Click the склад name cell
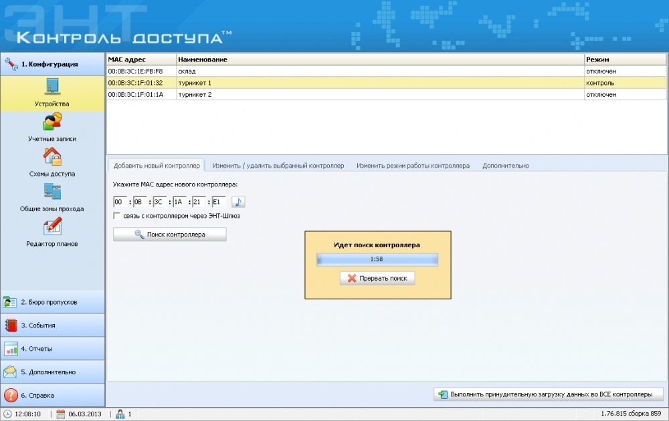The height and width of the screenshot is (421, 669). [x=380, y=71]
